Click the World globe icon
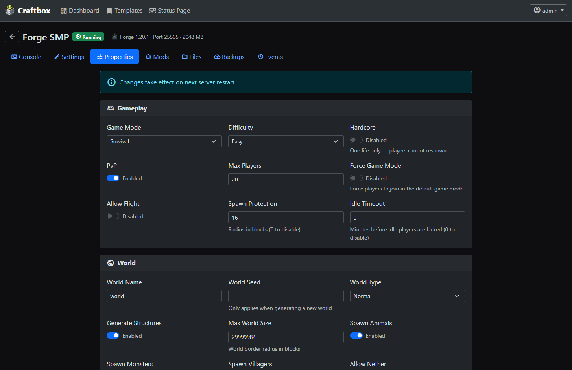Screen dimensions: 572x370 pos(111,263)
